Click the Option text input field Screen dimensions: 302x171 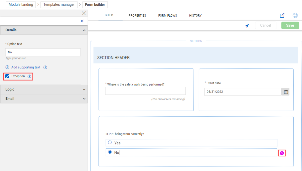point(43,52)
